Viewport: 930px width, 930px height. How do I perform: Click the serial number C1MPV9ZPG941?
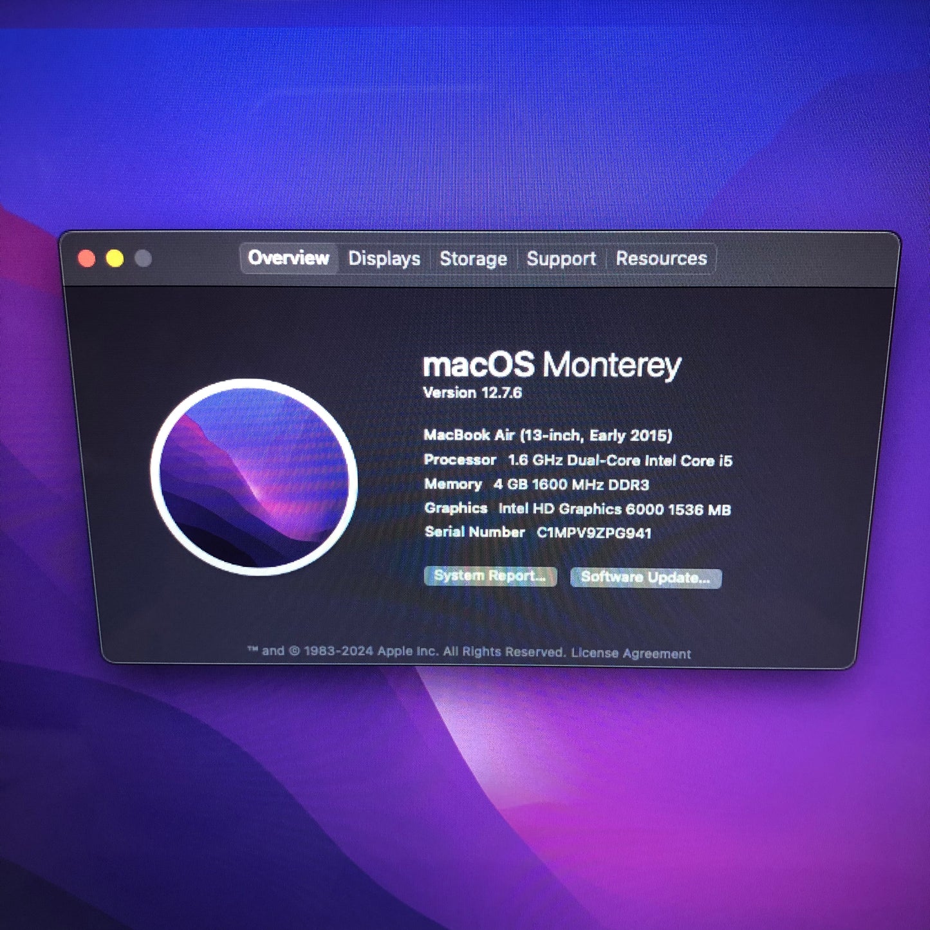(x=594, y=533)
